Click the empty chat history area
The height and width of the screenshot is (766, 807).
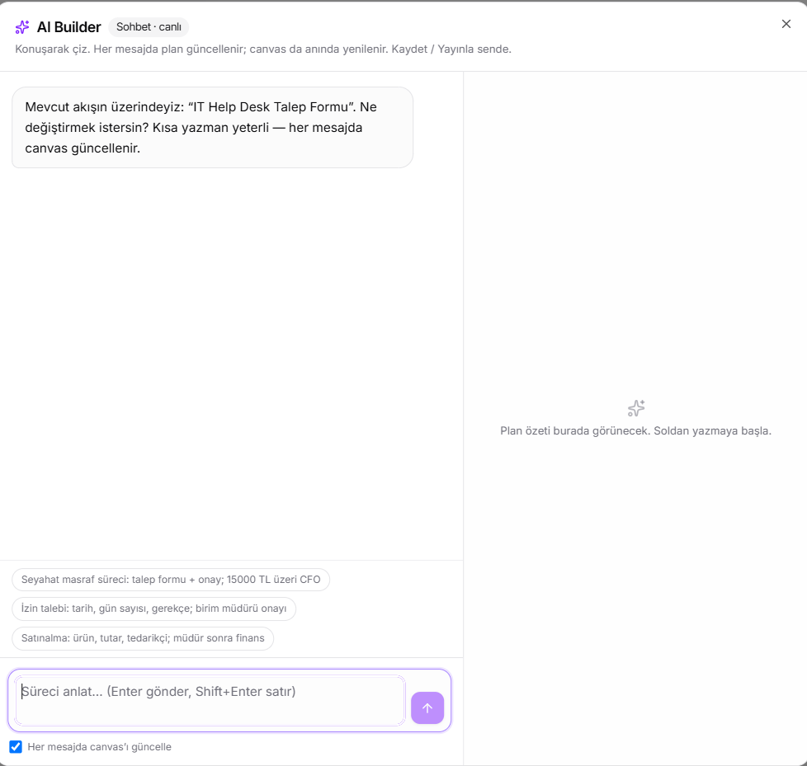pos(232,360)
